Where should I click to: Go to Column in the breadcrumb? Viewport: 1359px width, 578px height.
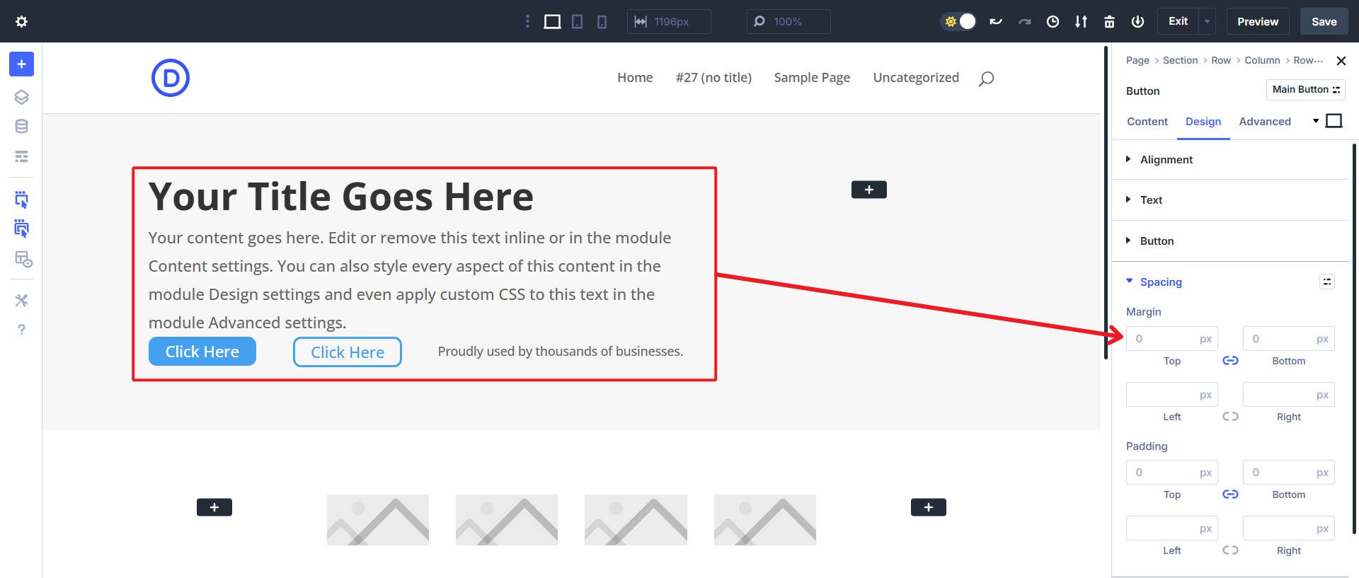tap(1262, 61)
